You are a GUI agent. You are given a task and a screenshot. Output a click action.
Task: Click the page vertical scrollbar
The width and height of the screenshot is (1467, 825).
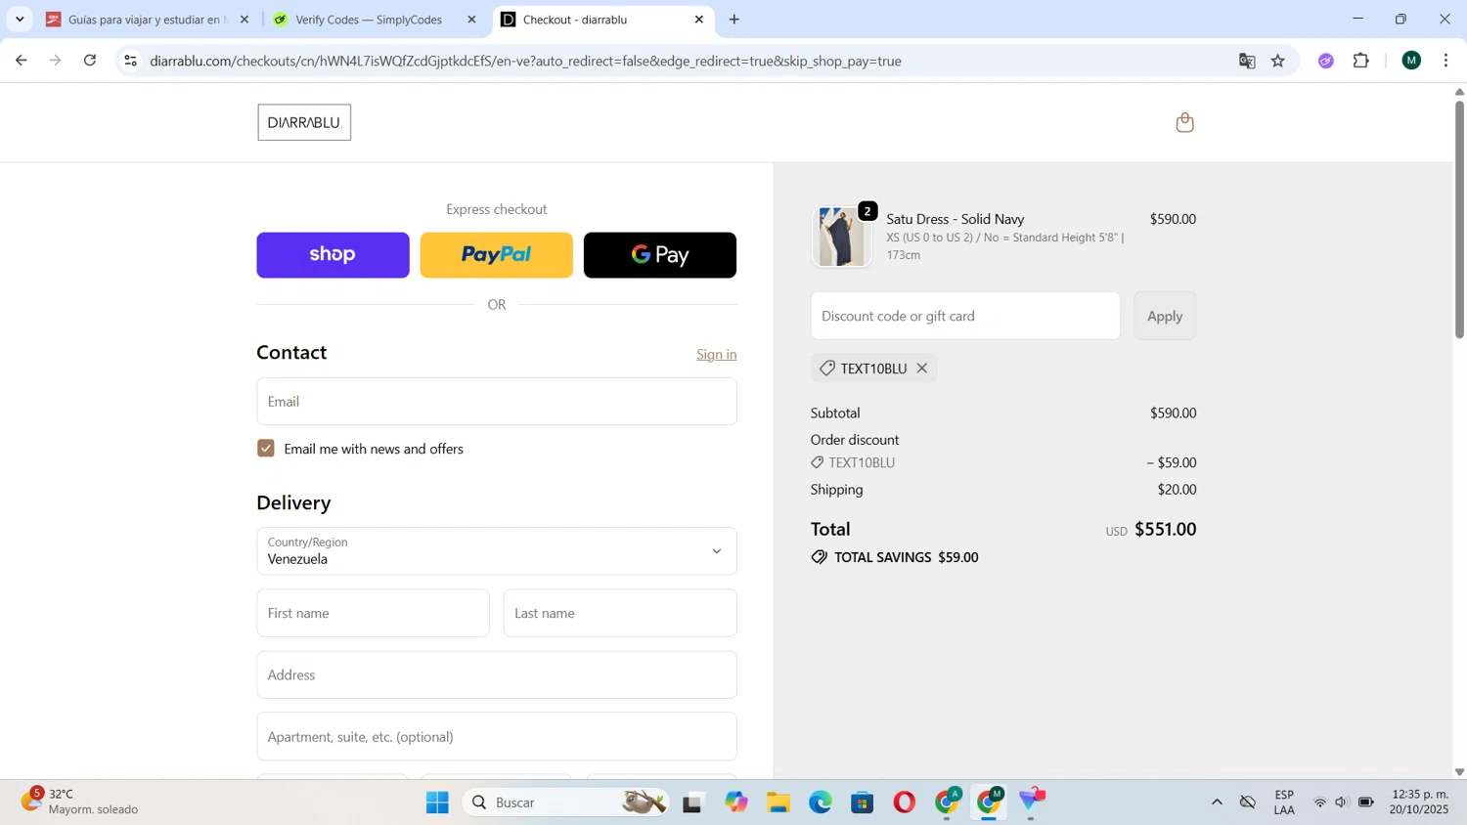click(1459, 221)
